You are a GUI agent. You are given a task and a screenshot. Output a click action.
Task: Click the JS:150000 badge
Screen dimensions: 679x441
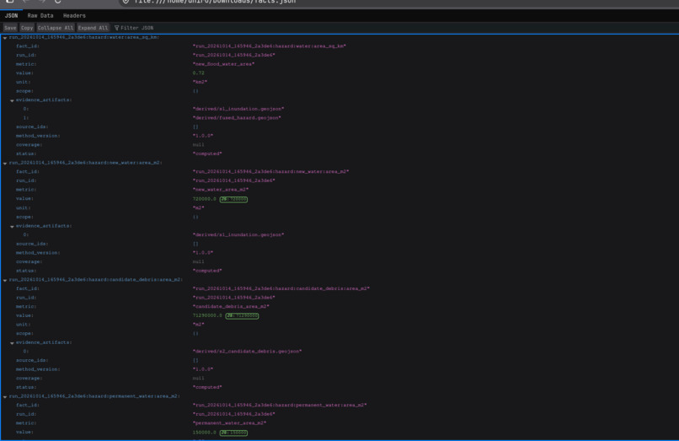point(233,433)
